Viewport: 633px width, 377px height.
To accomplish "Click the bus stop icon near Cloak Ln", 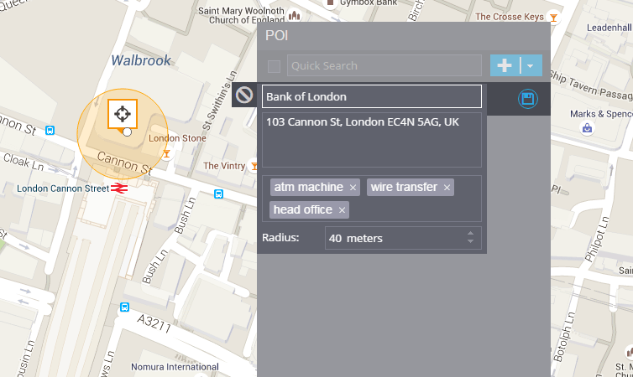I will point(50,131).
